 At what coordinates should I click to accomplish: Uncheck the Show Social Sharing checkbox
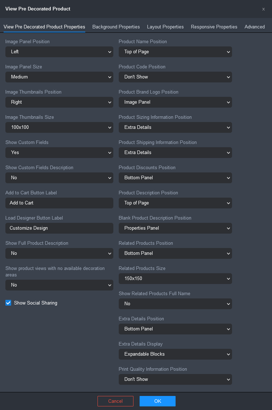coord(8,303)
